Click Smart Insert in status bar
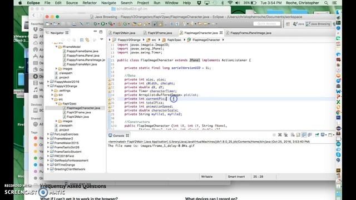Viewport: 356px width, 200px height. click(236, 177)
